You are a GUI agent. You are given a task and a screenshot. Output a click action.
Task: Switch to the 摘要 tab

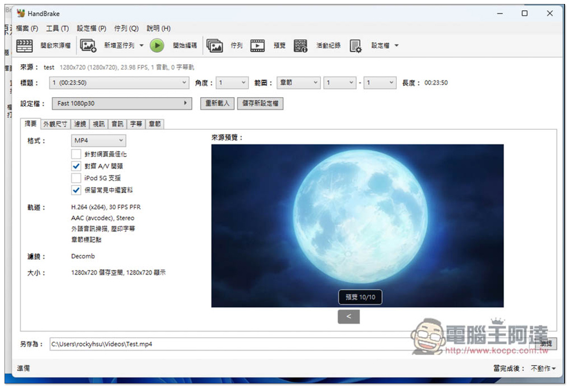[x=31, y=123]
